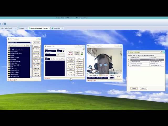Stop the remote webcam capture
Image resolution: width=168 pixels, height=126 pixels.
pos(118,77)
